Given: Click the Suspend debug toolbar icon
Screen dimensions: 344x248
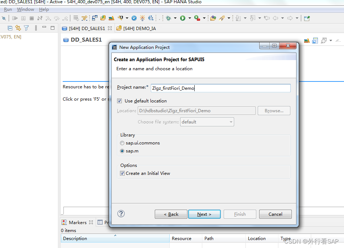Looking at the screenshot, I should [x=23, y=18].
